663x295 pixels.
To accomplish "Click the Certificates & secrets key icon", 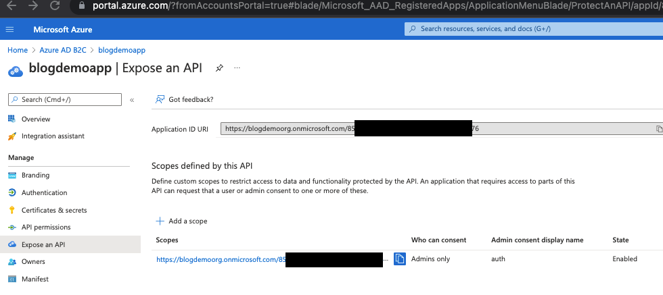I will pos(12,210).
